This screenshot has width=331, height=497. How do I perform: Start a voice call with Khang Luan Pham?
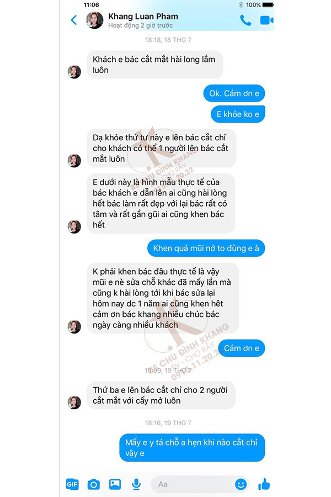pos(245,20)
